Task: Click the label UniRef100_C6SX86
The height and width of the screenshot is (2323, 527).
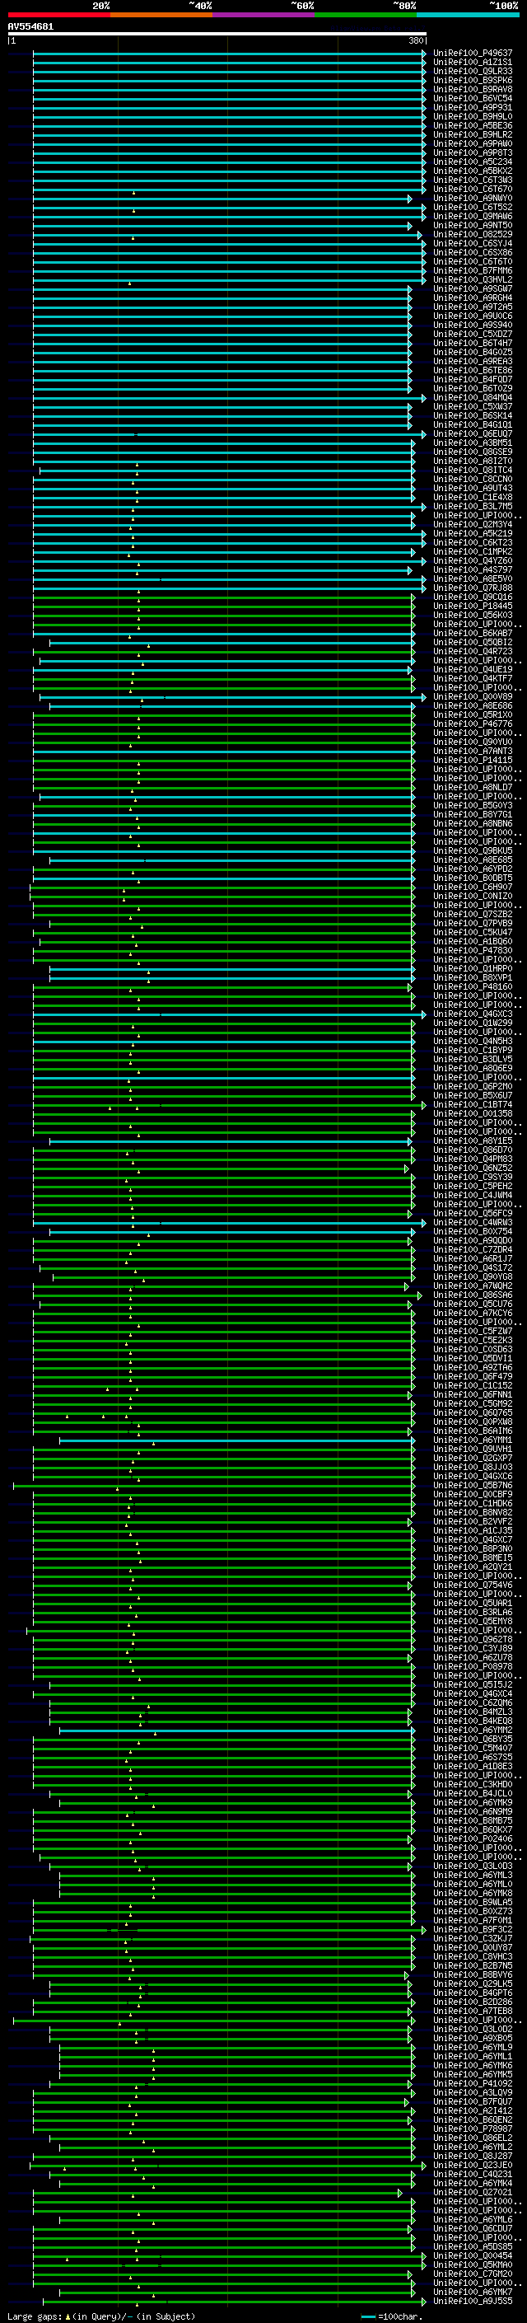Action: pyautogui.click(x=473, y=252)
